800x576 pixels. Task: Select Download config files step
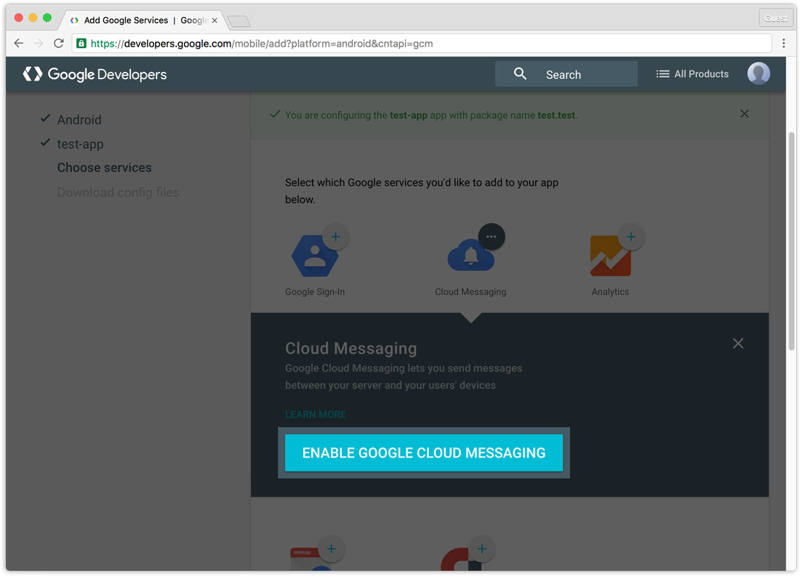tap(118, 192)
